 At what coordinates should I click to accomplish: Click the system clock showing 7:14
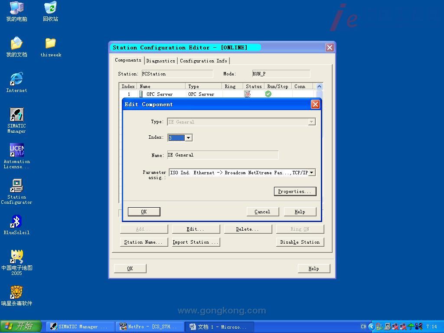431,327
